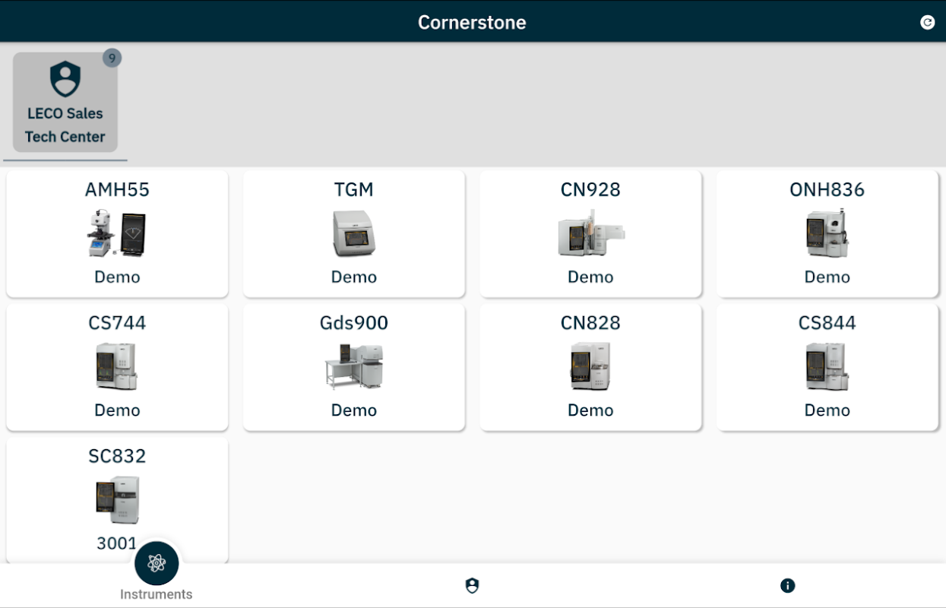
Task: Click the CS744 title text
Action: pos(117,323)
